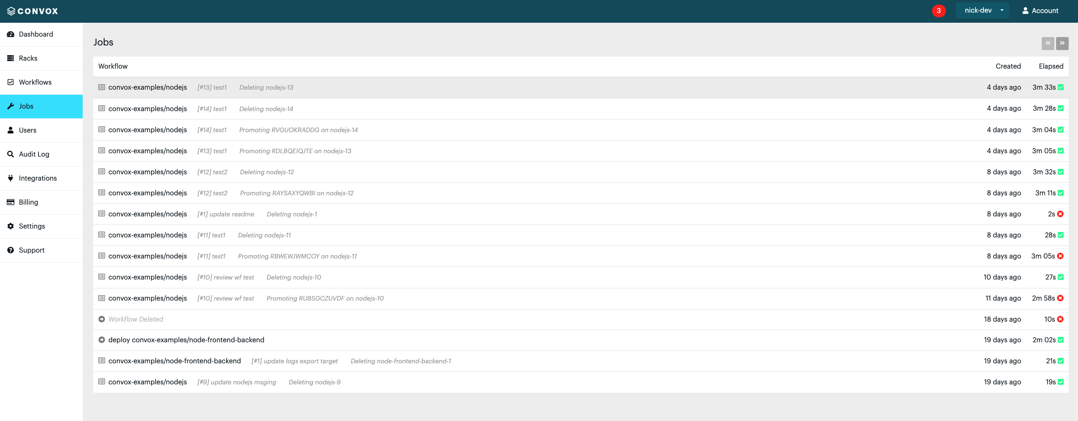Screen dimensions: 1078x421
Task: Click created time 18 days ago
Action: (1002, 320)
